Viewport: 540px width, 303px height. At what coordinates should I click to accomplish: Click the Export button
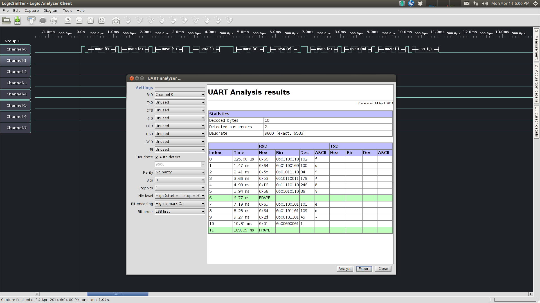click(x=364, y=269)
